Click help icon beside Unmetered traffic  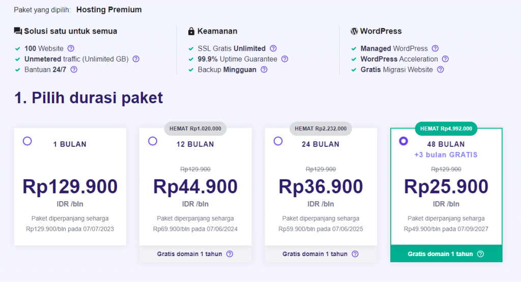click(x=136, y=59)
